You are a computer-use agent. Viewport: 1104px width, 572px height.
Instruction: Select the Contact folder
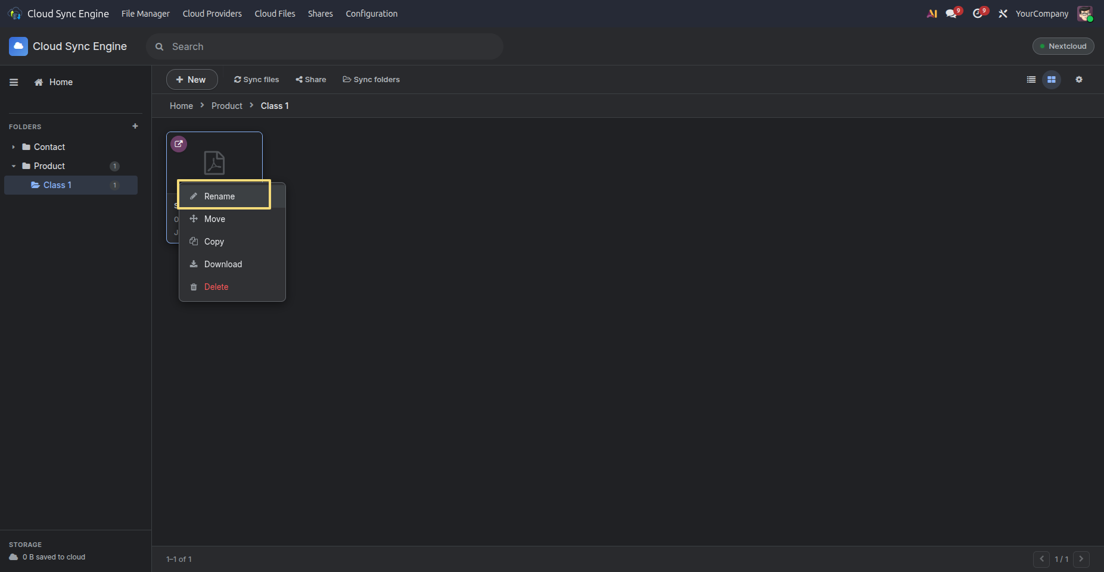49,147
